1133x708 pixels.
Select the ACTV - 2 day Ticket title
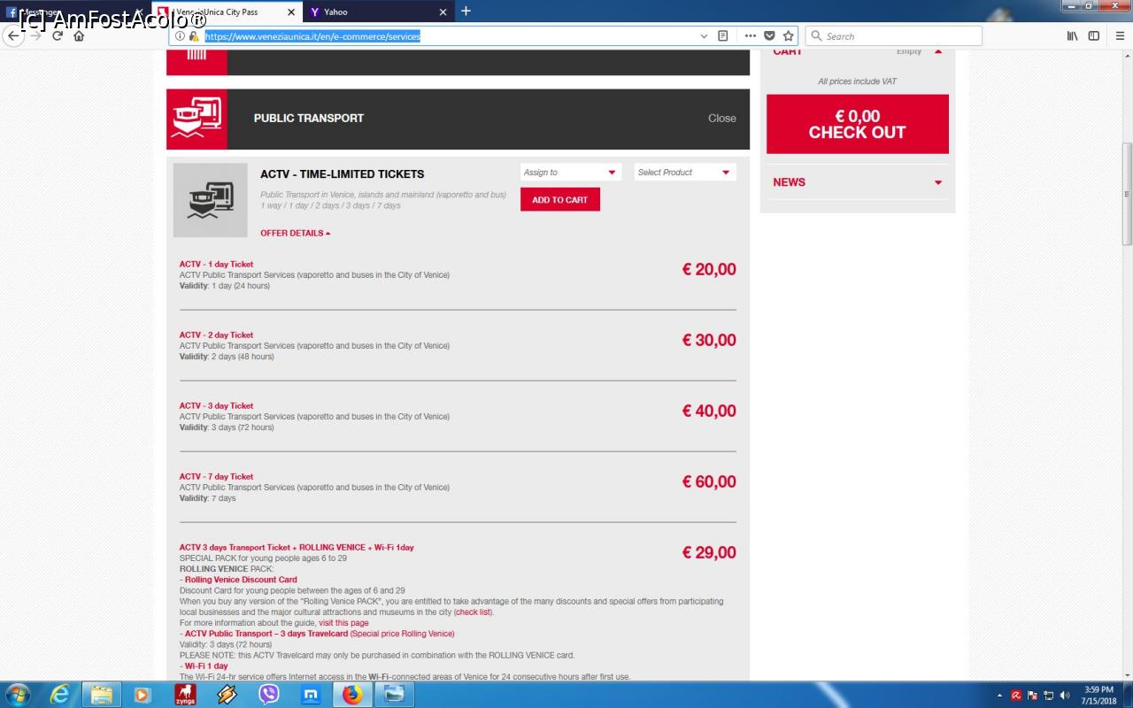click(x=216, y=335)
